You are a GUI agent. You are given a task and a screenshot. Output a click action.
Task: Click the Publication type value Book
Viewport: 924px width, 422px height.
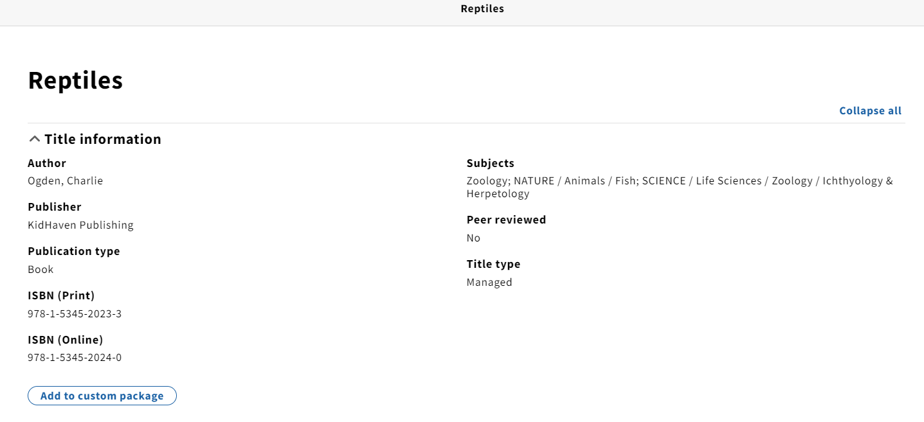[x=41, y=269]
